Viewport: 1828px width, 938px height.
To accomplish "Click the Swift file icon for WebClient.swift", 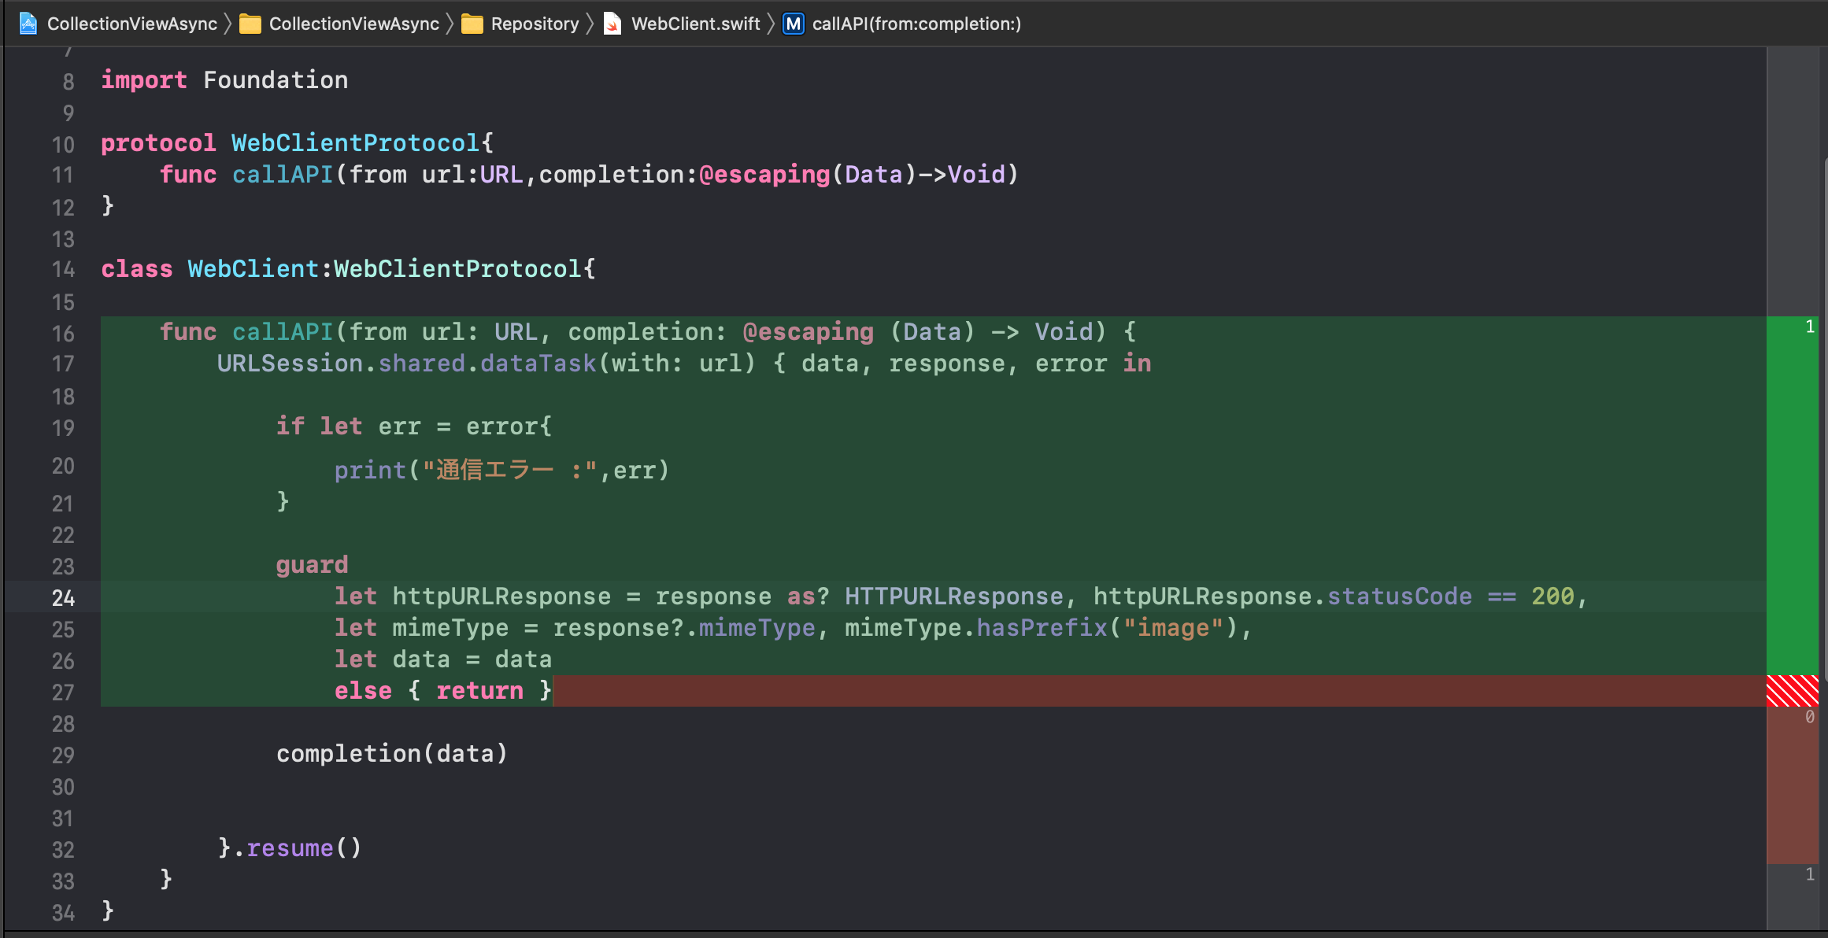I will coord(612,24).
